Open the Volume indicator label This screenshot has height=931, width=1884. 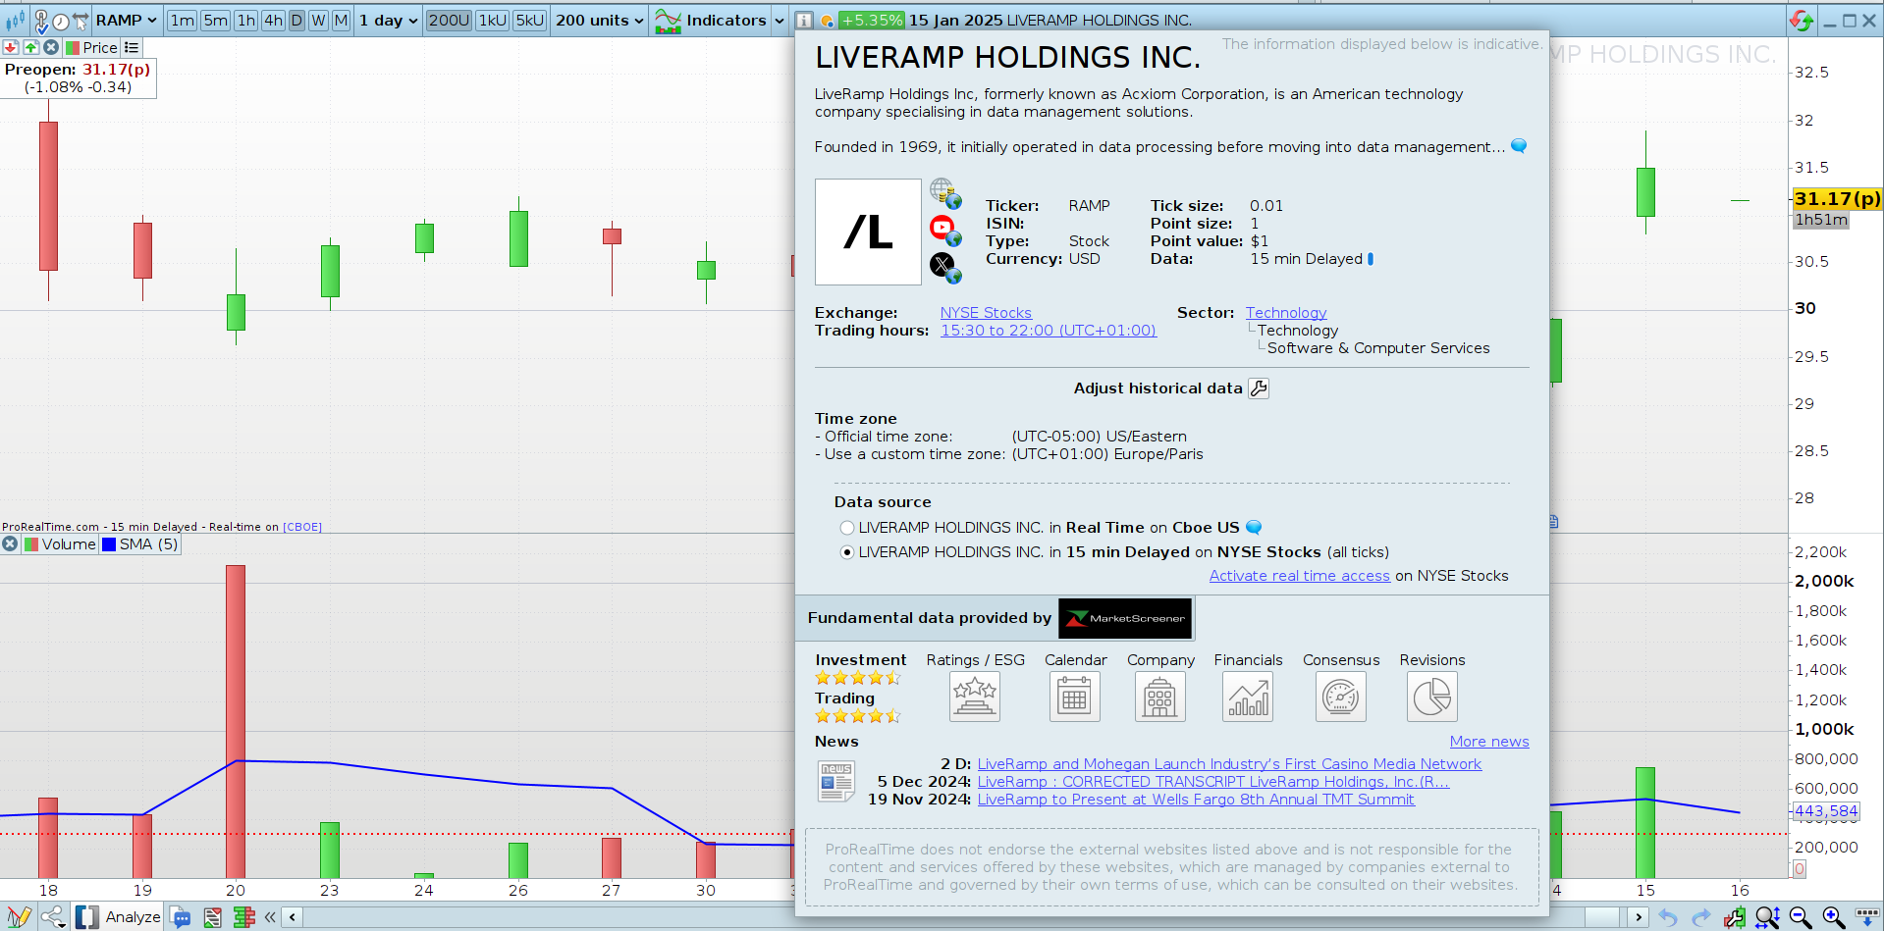pos(60,544)
